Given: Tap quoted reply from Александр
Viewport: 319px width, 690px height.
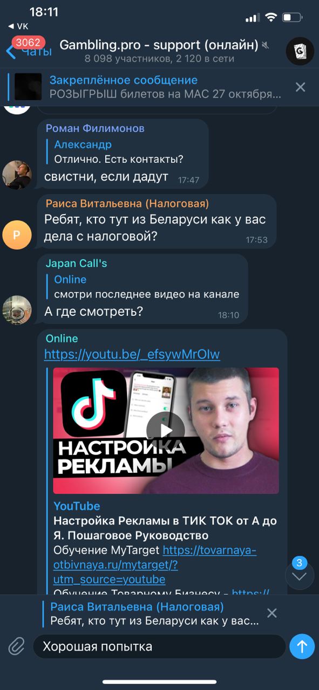Looking at the screenshot, I should (119, 151).
